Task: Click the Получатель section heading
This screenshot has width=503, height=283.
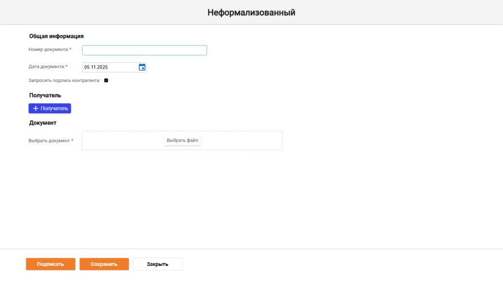Action: [45, 95]
